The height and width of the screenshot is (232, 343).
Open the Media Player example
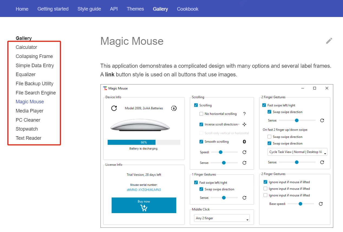(30, 111)
